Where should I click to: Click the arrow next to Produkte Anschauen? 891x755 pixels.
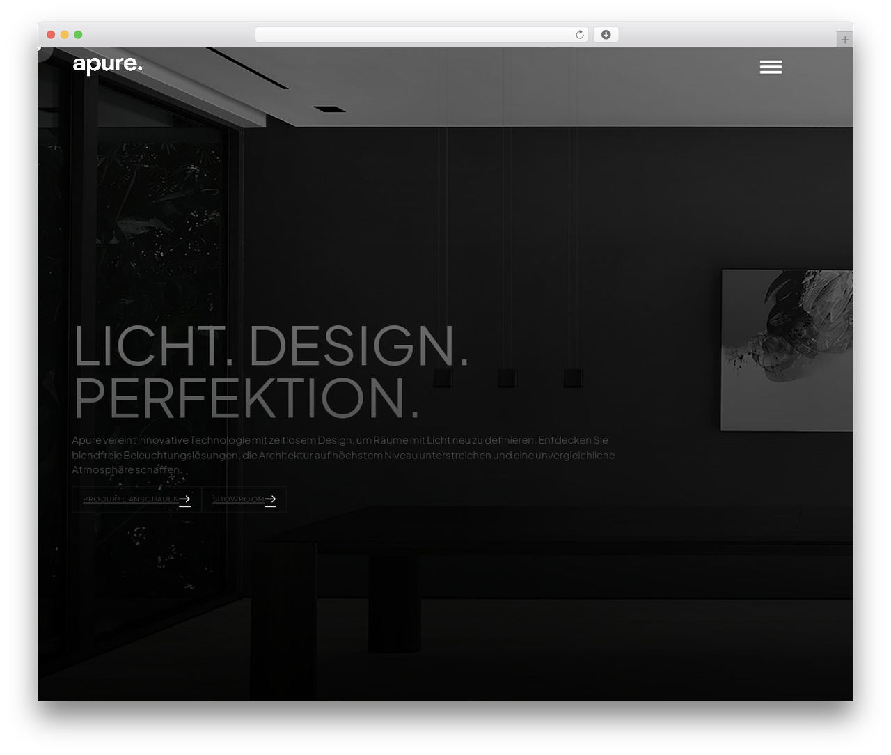tap(184, 499)
